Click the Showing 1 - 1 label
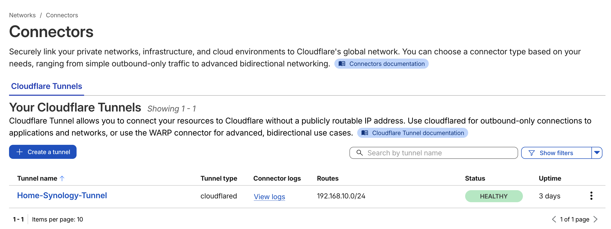The width and height of the screenshot is (611, 229). [x=171, y=109]
